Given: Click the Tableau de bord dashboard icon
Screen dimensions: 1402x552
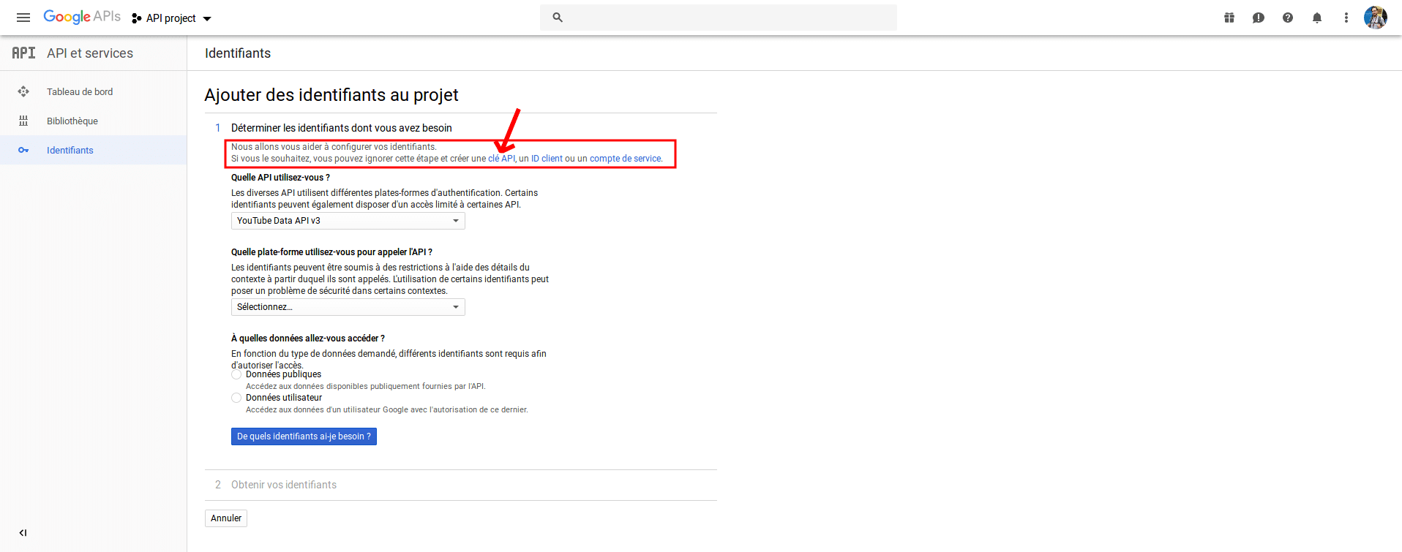Looking at the screenshot, I should (23, 91).
